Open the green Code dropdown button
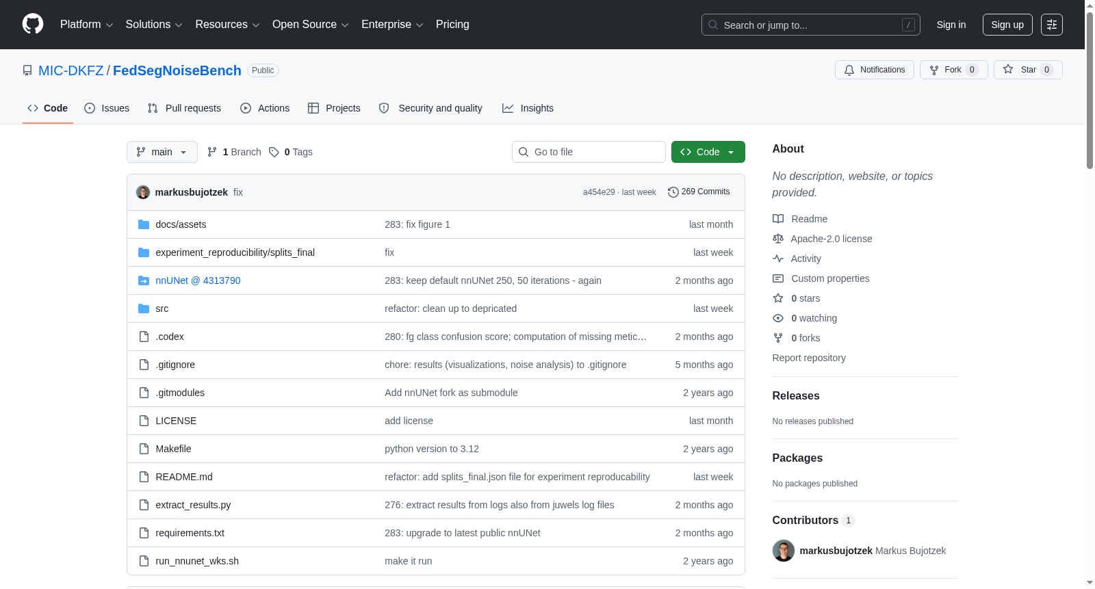 (x=708, y=152)
